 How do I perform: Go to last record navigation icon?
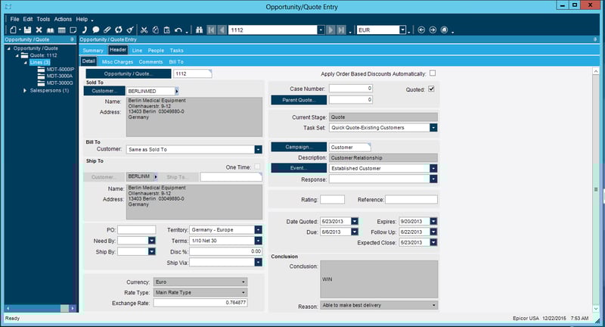click(342, 30)
